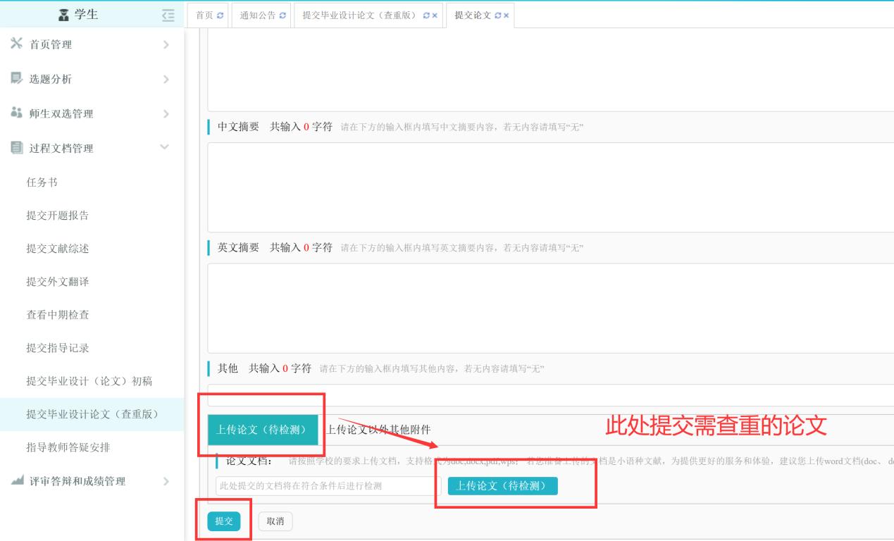Close the 提交毕业设计论文（查重版）tab
This screenshot has width=894, height=541.
tap(435, 15)
